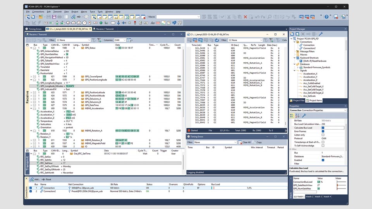372x209 pixels.
Task: Open the Macro menu
Action: tap(84, 12)
